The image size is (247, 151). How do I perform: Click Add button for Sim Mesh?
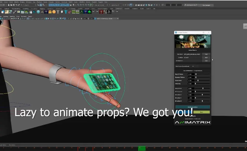click(x=206, y=54)
